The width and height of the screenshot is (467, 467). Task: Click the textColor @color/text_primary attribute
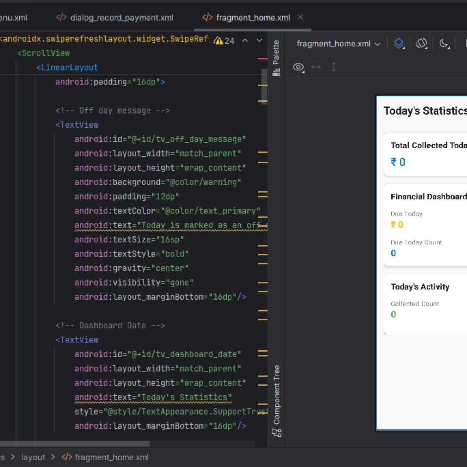pyautogui.click(x=167, y=211)
